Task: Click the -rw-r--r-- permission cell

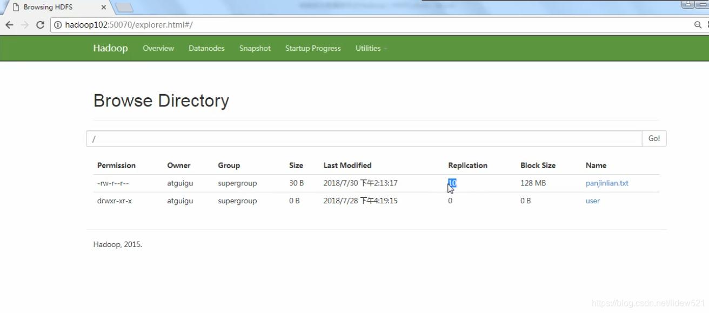Action: click(x=113, y=183)
